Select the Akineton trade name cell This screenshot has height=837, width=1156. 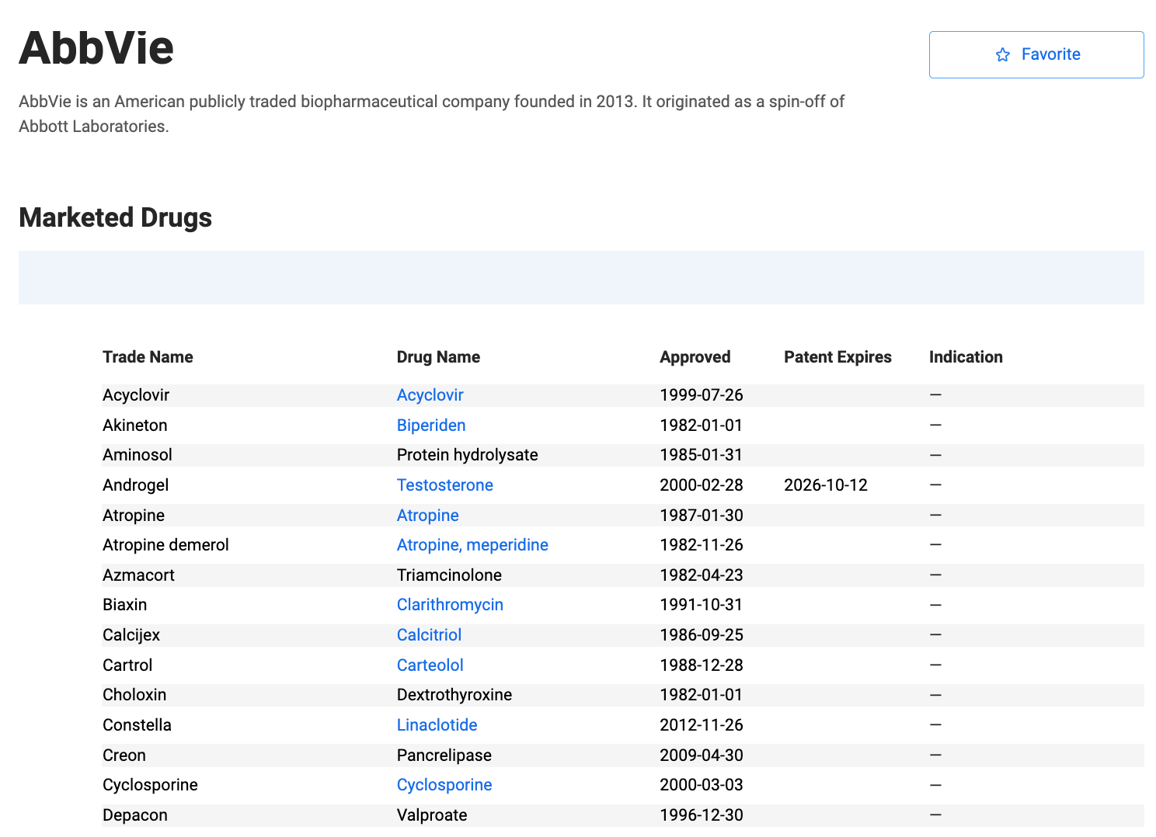click(134, 425)
